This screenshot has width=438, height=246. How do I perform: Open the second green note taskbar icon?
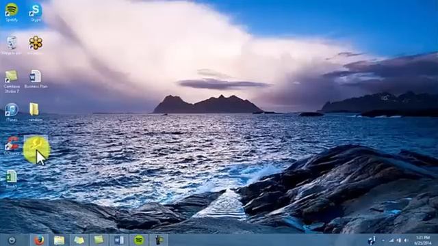[99, 240]
